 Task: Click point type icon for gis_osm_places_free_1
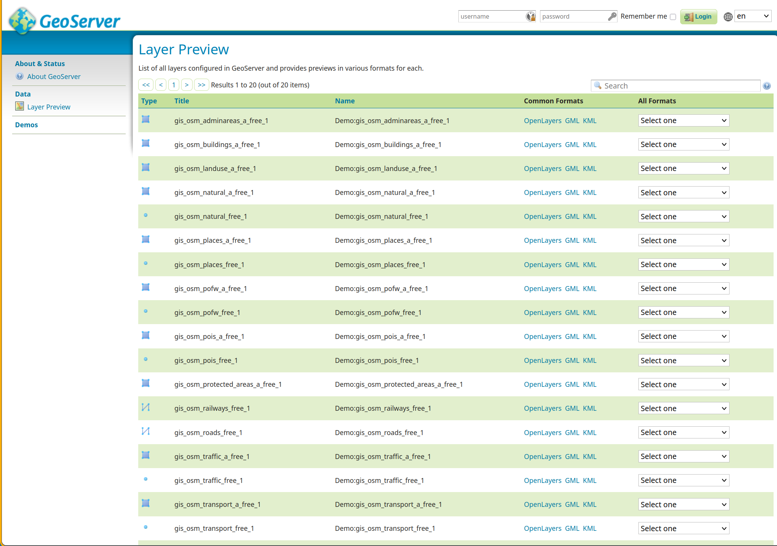click(x=146, y=263)
